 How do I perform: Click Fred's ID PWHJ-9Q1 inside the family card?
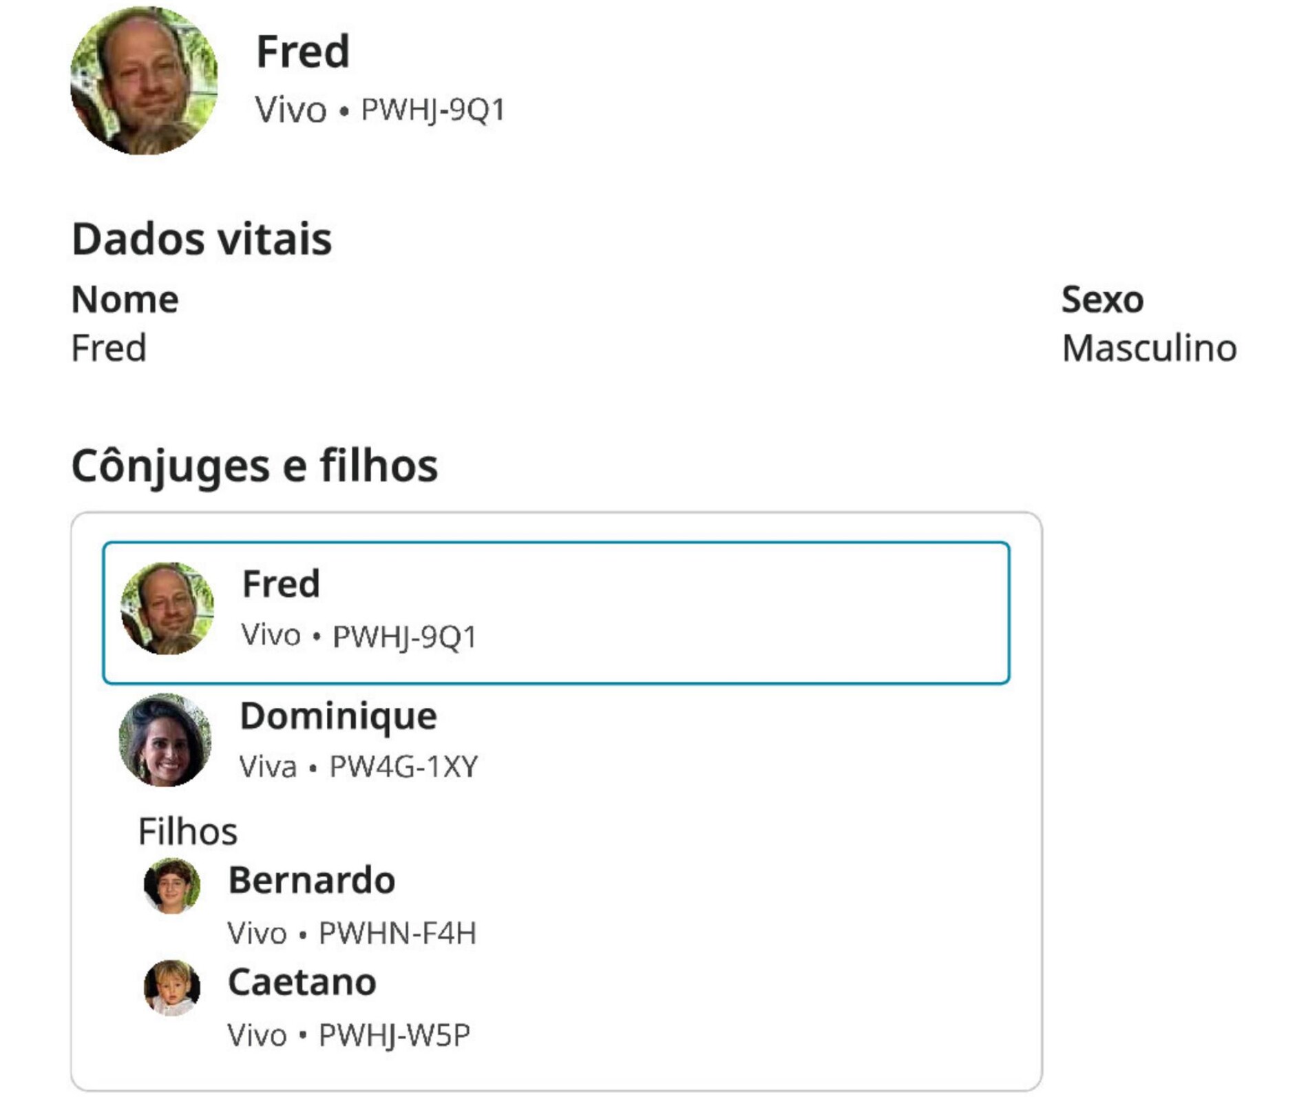[404, 636]
